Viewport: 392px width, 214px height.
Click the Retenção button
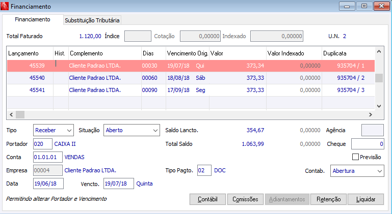click(x=328, y=199)
